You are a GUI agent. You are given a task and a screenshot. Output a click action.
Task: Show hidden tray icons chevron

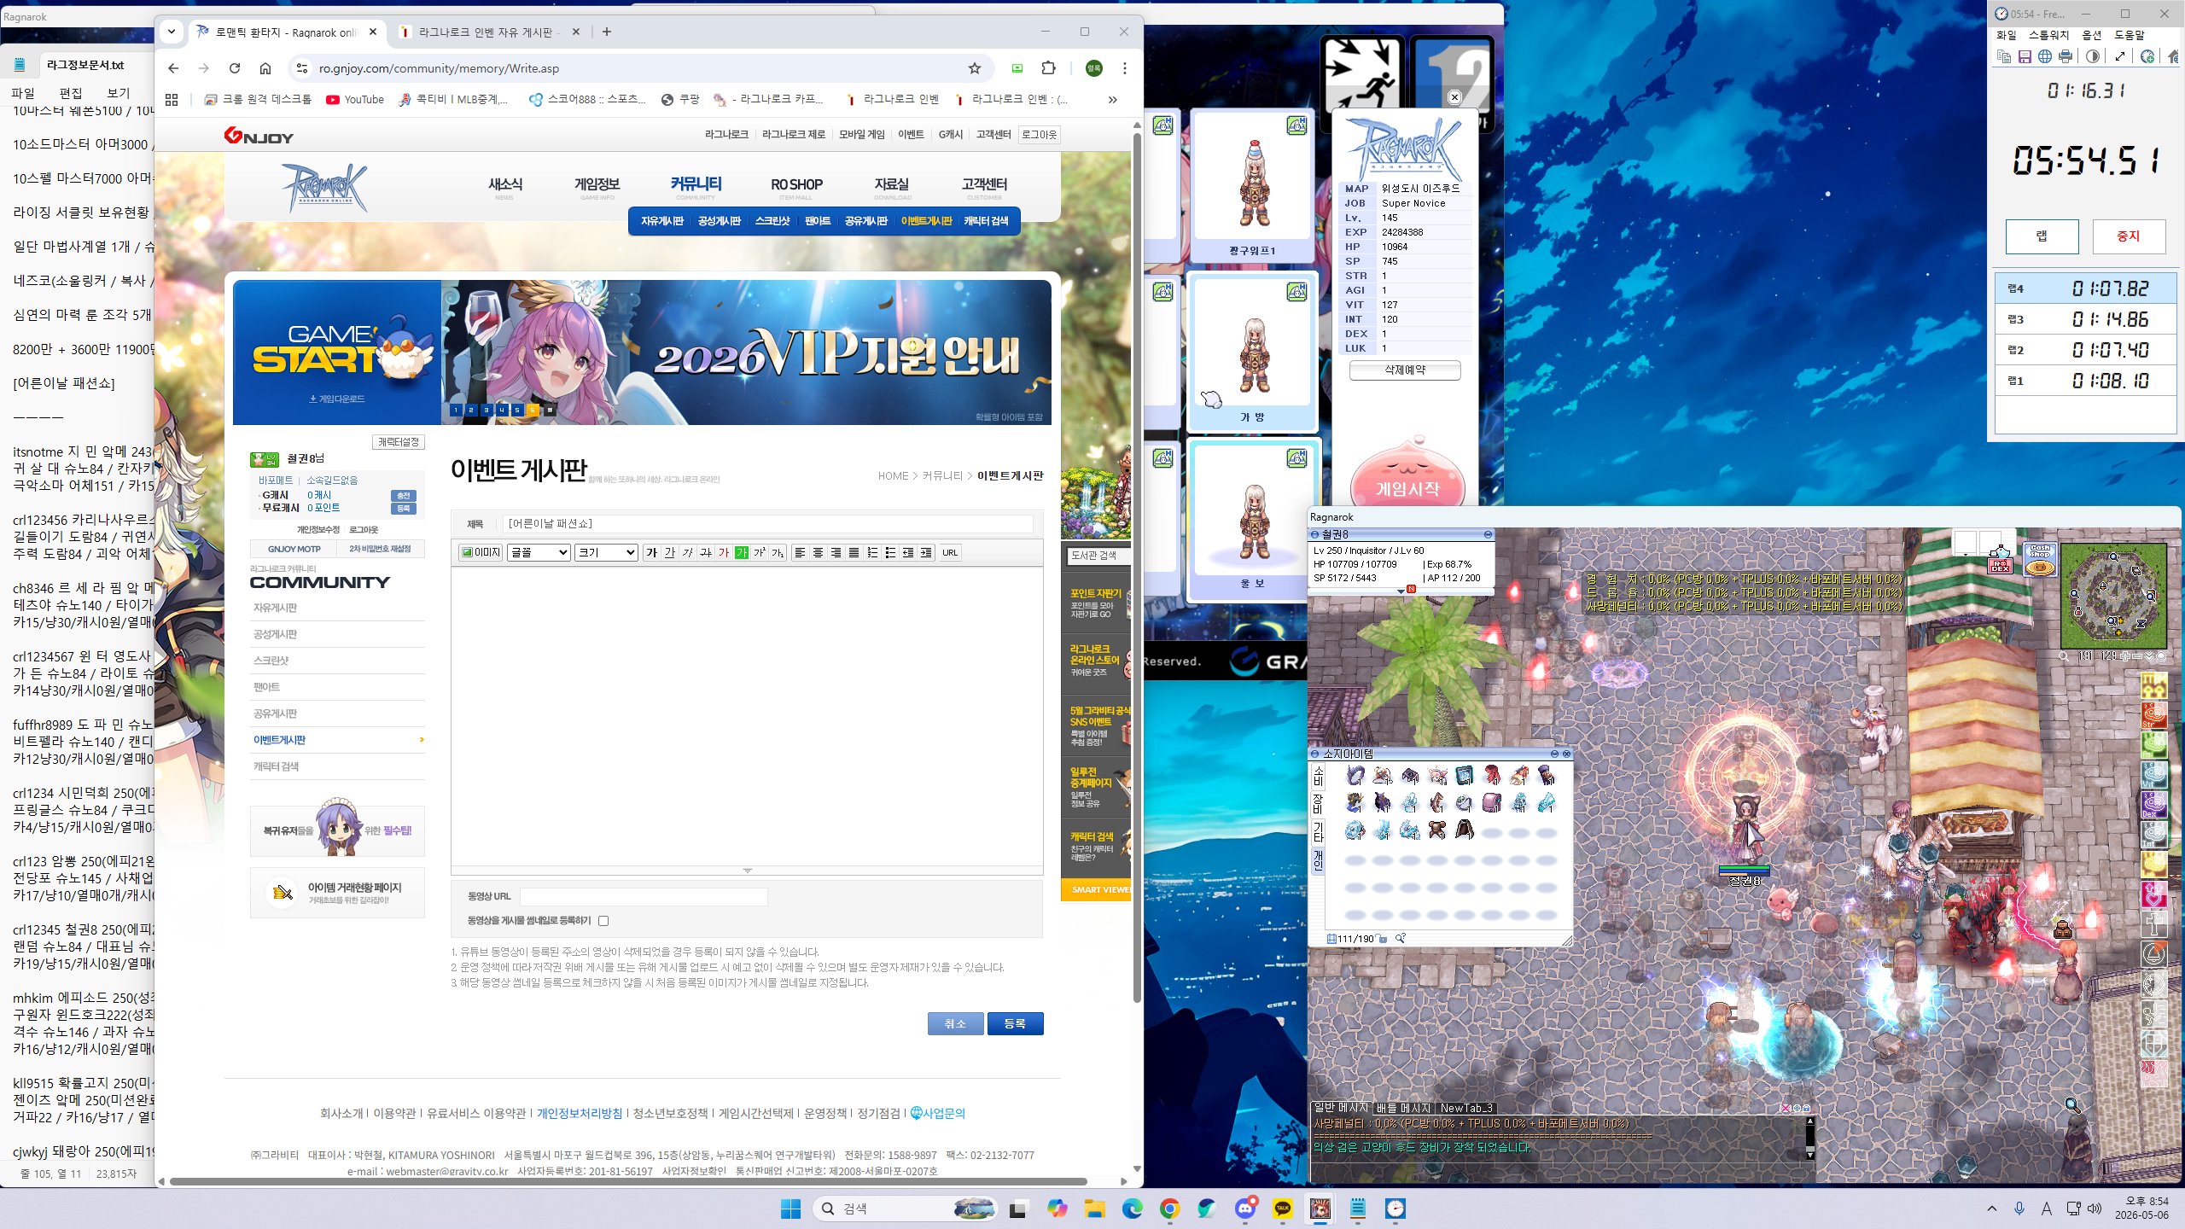(1992, 1209)
